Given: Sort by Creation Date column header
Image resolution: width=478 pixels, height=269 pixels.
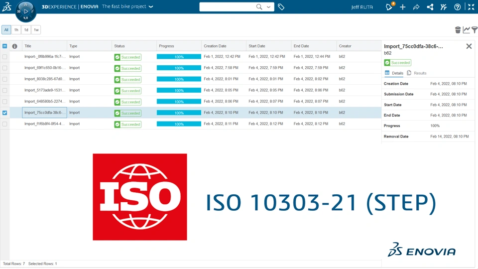Looking at the screenshot, I should pyautogui.click(x=224, y=46).
